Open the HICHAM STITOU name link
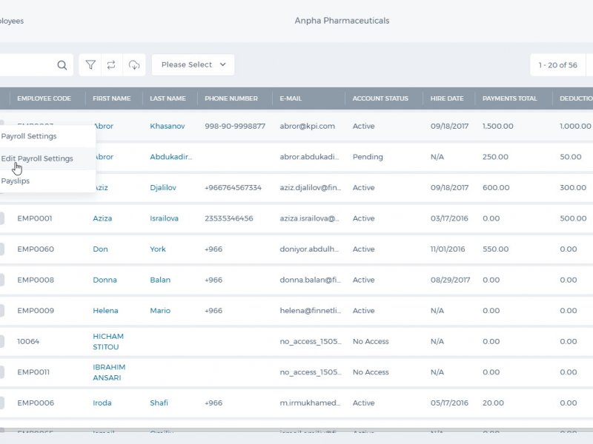This screenshot has width=593, height=444. [108, 342]
